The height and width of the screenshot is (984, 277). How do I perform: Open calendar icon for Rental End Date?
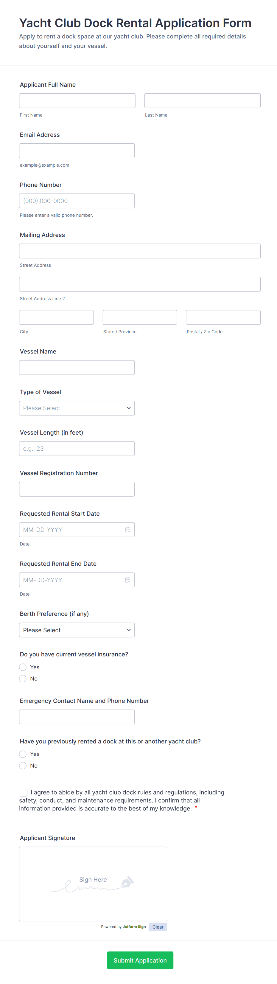127,579
